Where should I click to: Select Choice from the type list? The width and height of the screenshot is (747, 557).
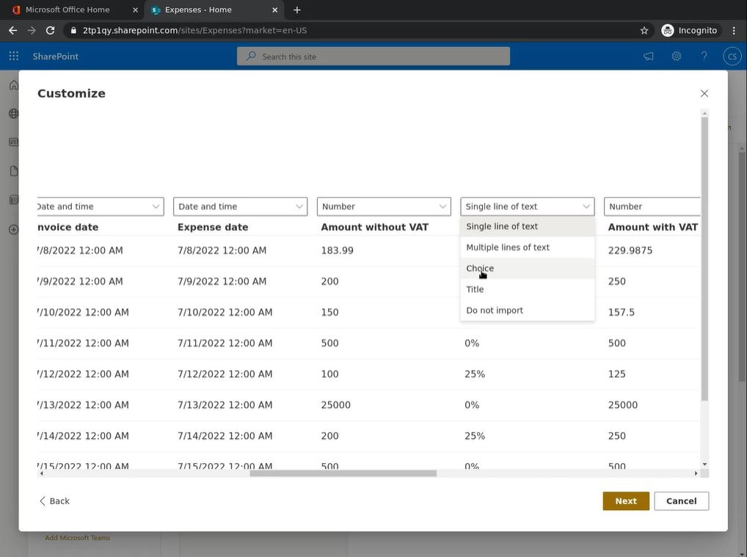coord(480,269)
